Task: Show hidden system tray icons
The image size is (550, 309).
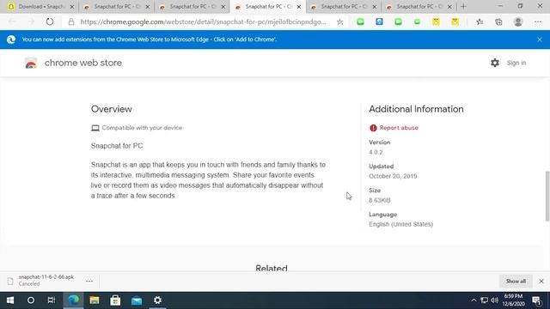Action: pyautogui.click(x=474, y=300)
